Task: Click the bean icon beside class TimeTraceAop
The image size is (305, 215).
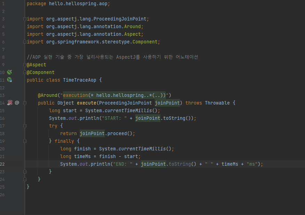Action: point(9,80)
